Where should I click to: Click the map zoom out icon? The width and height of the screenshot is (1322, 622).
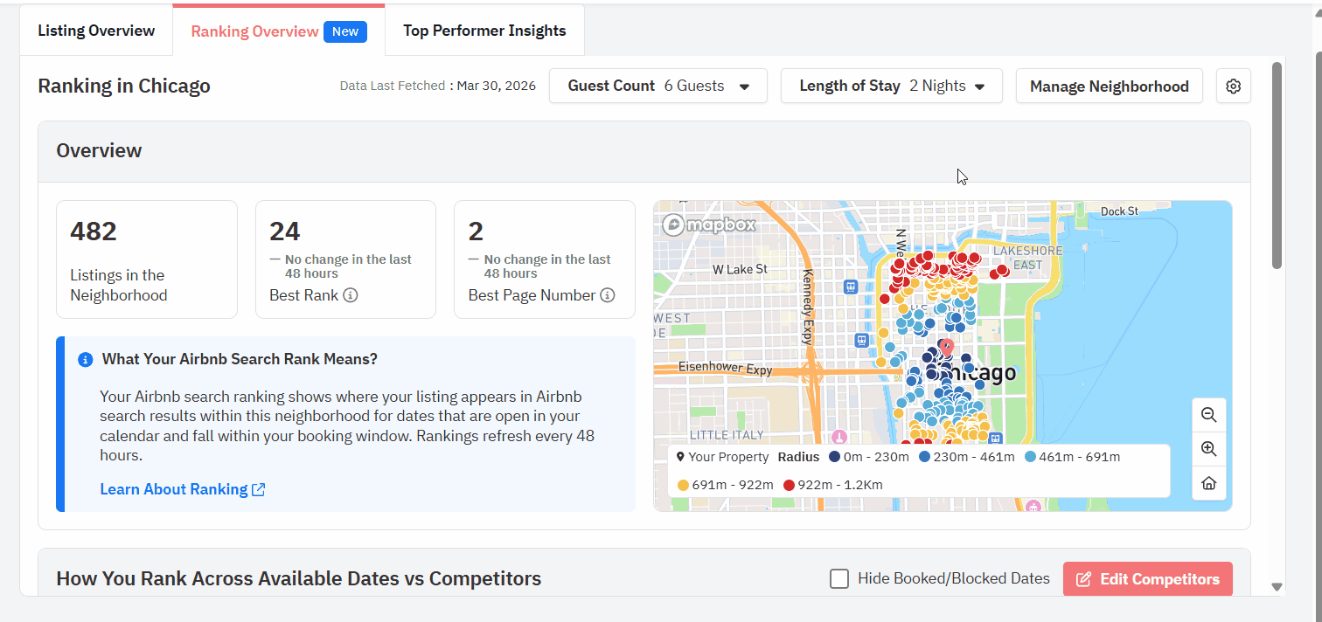pyautogui.click(x=1208, y=415)
